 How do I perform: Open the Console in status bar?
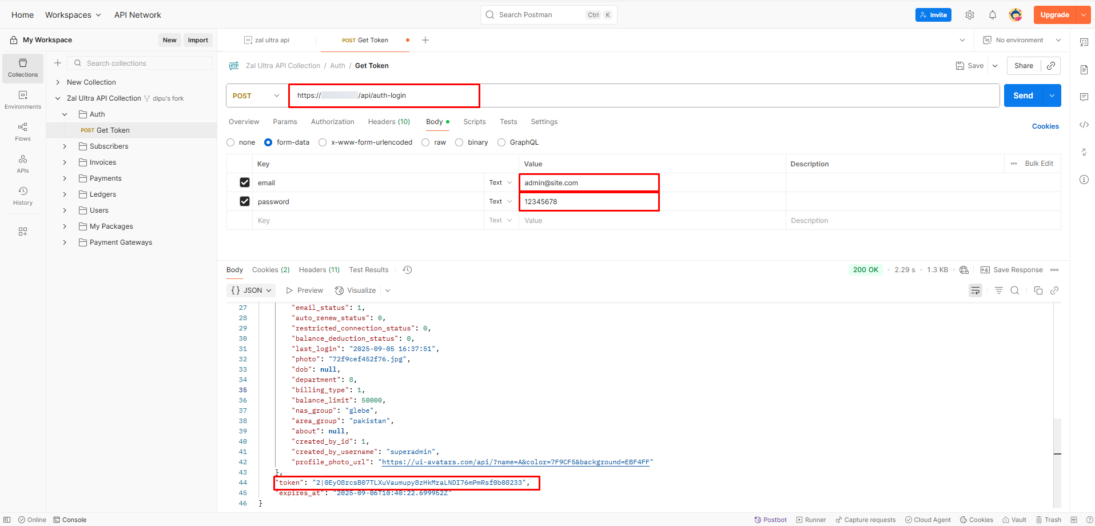point(70,520)
